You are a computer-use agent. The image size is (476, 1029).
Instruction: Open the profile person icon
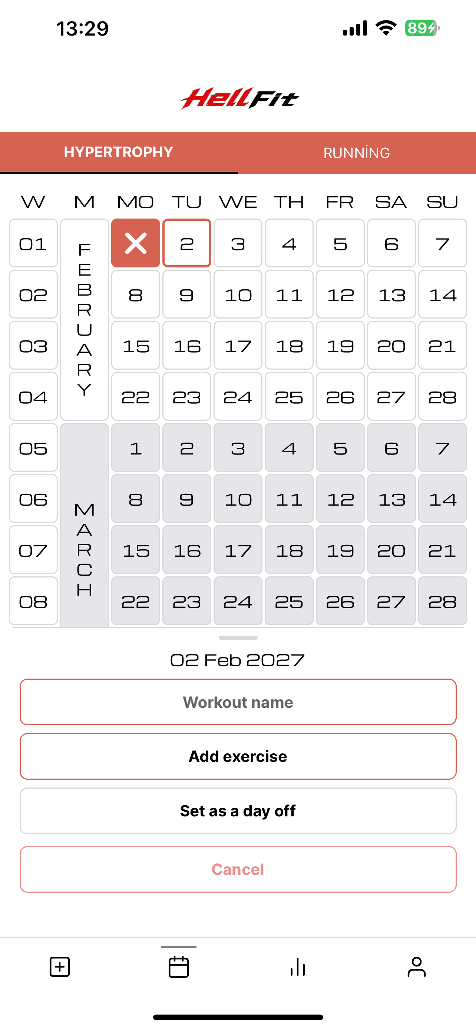tap(416, 967)
